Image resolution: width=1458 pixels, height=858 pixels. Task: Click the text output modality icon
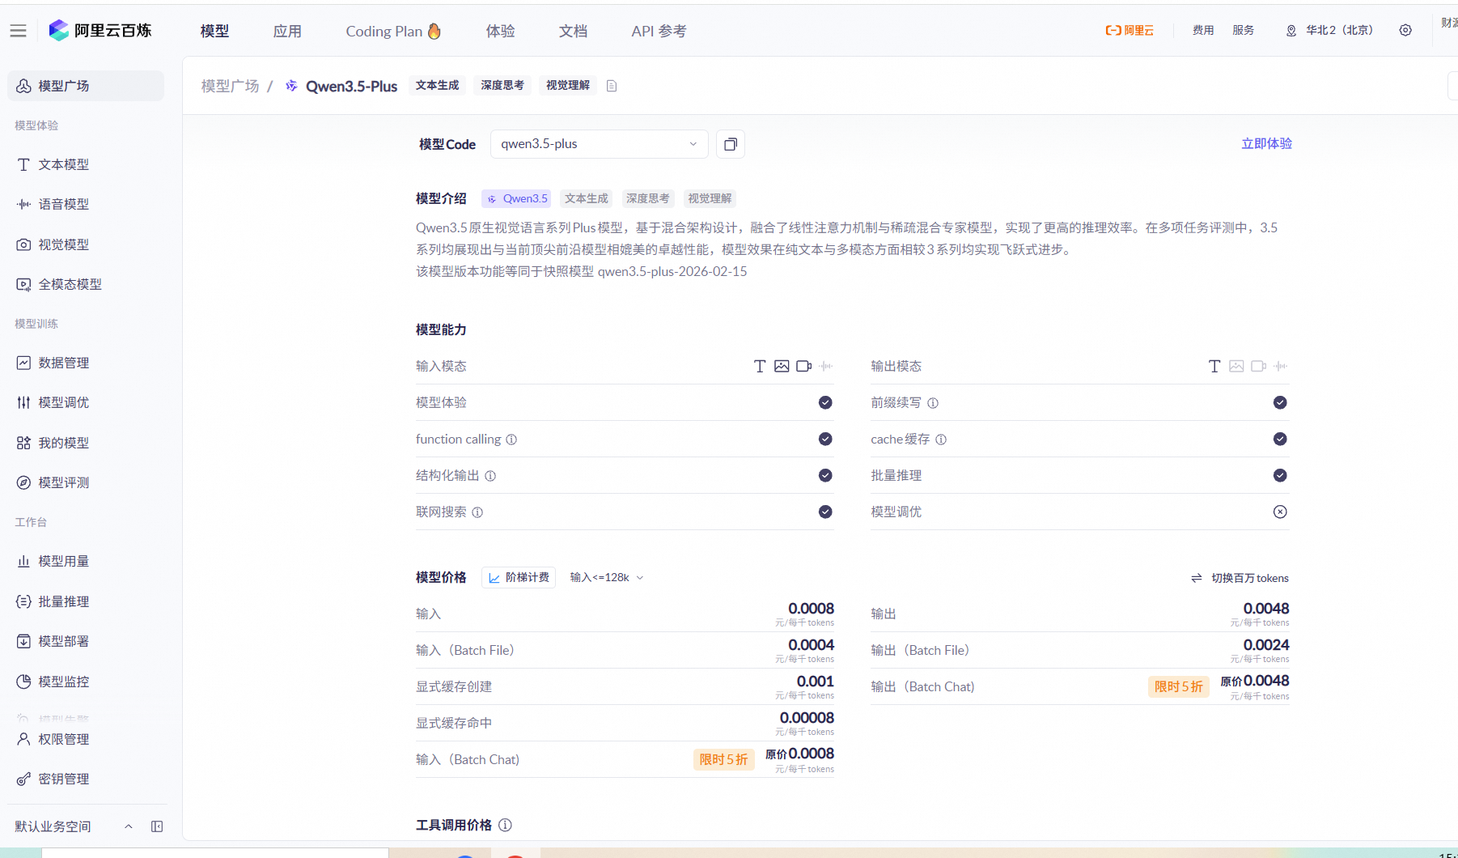point(1214,366)
